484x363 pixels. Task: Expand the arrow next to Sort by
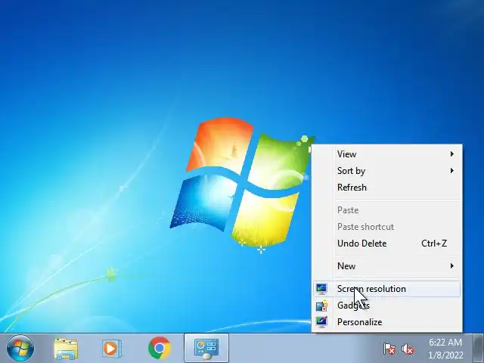point(452,170)
